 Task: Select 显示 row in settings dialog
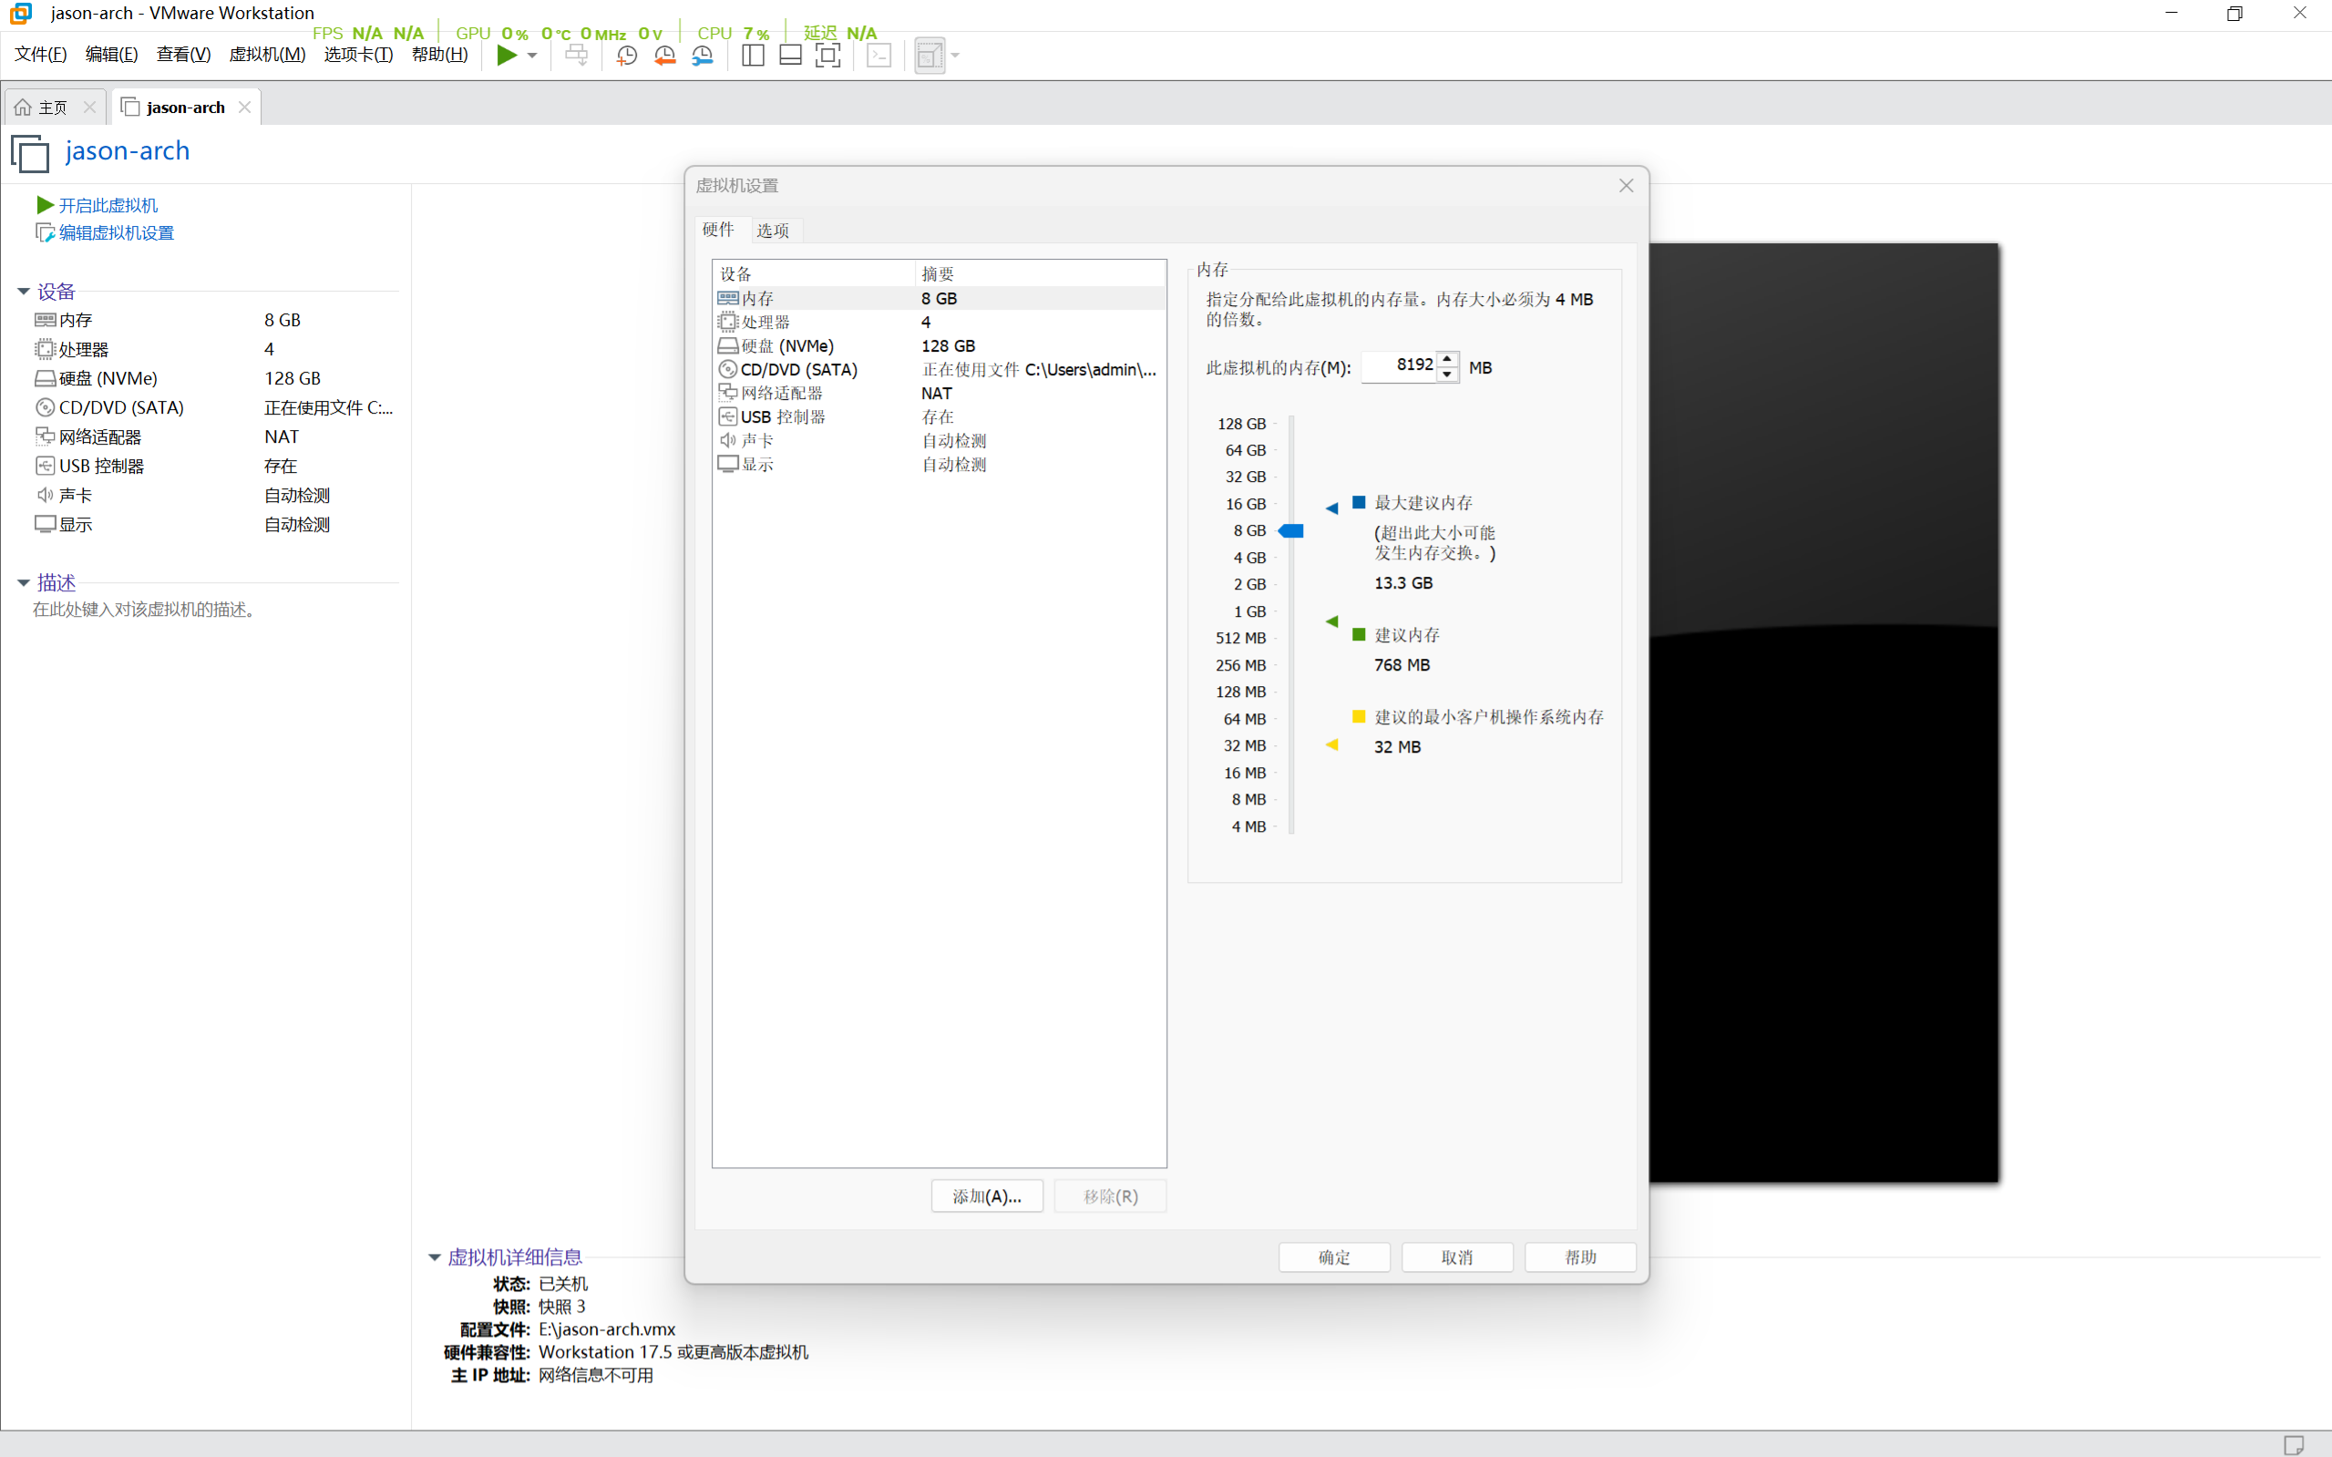point(940,465)
